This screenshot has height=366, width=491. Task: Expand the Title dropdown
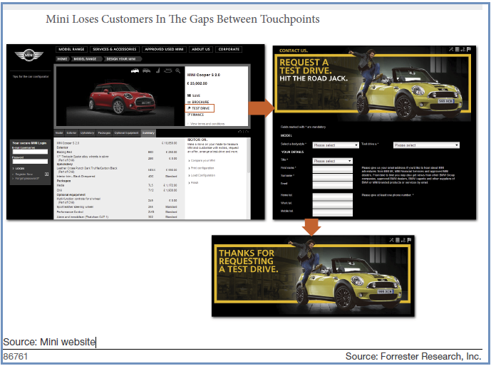(x=332, y=161)
